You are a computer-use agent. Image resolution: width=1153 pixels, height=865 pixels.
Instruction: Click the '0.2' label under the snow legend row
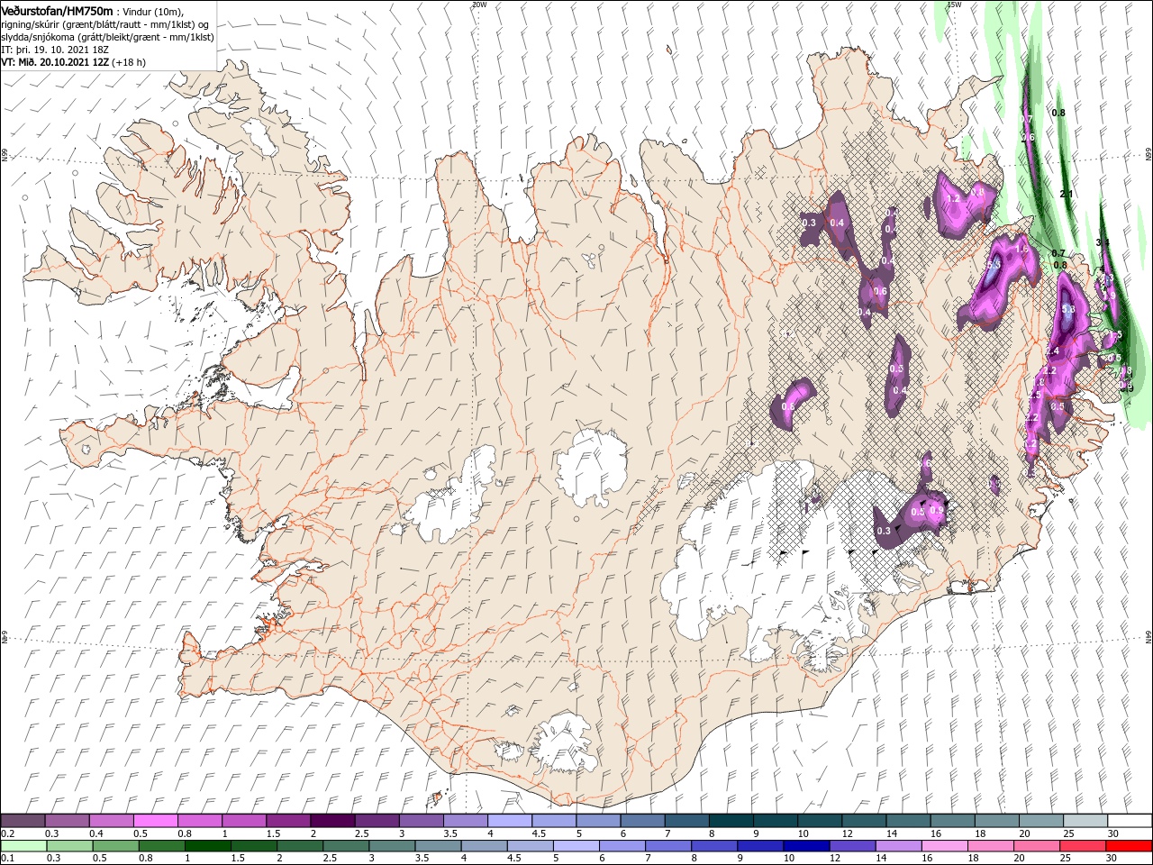(x=6, y=833)
